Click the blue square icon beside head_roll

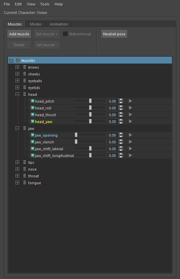[x=33, y=108]
